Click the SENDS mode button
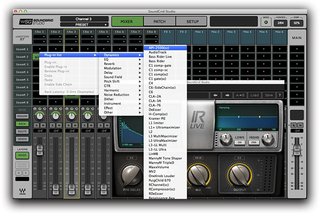Viewport: 319px width, 216px height. point(23,139)
